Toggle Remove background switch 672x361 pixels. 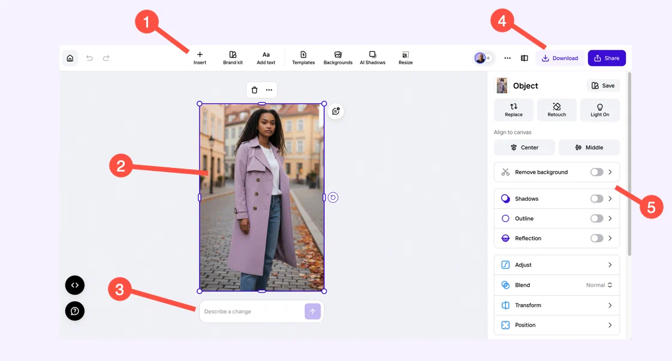coord(596,172)
